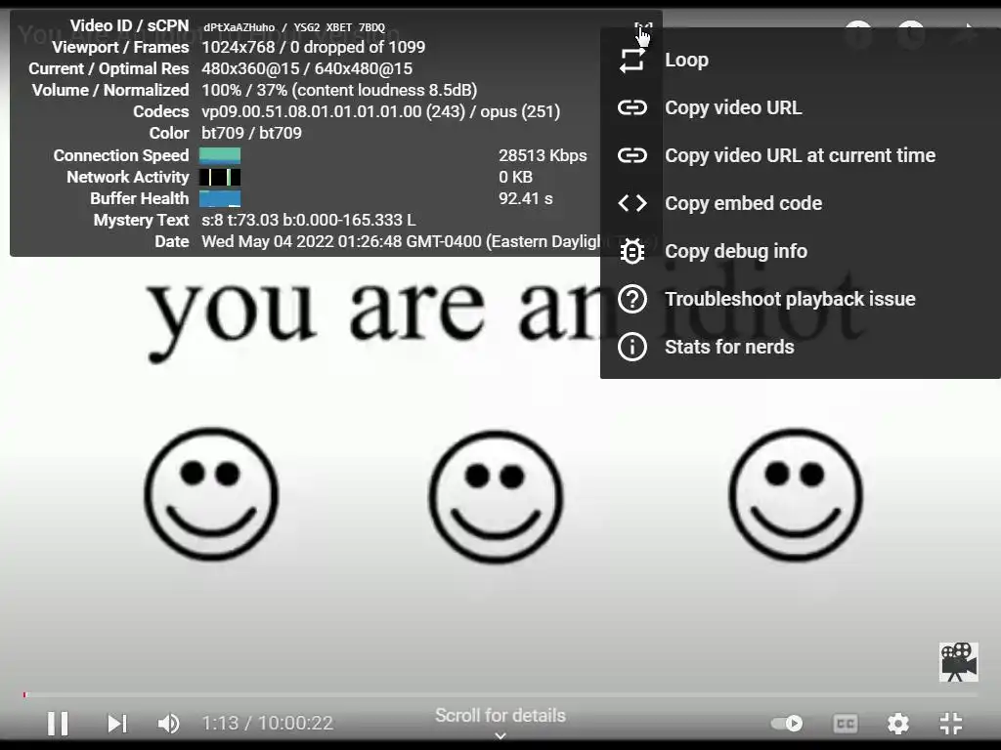This screenshot has width=1001, height=750.
Task: Close the stats for nerds panel
Action: [x=643, y=28]
